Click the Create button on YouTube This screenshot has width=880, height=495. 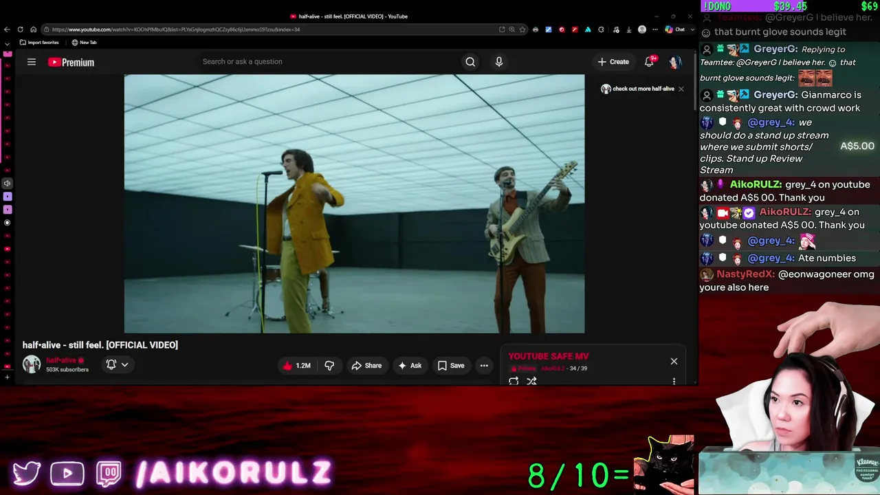tap(613, 62)
